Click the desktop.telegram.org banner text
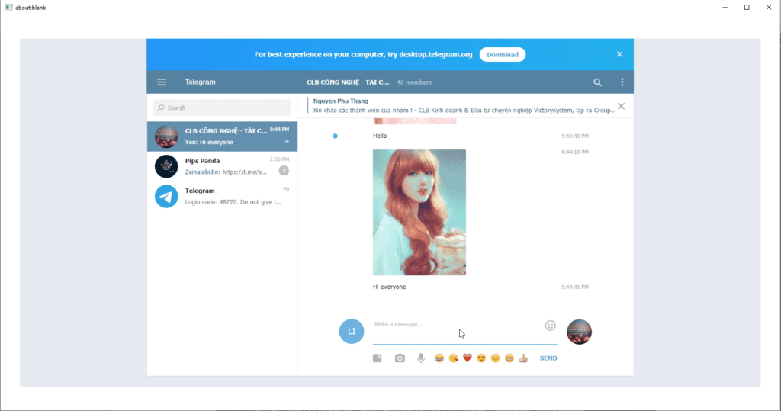This screenshot has width=781, height=411. [x=435, y=55]
